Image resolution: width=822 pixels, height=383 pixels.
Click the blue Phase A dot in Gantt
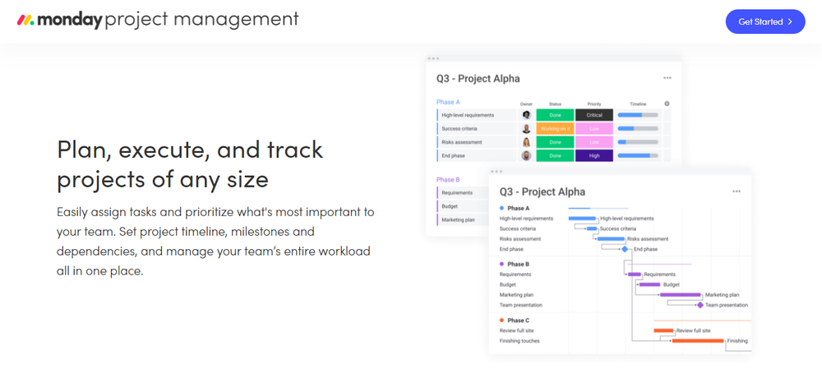[x=501, y=208]
